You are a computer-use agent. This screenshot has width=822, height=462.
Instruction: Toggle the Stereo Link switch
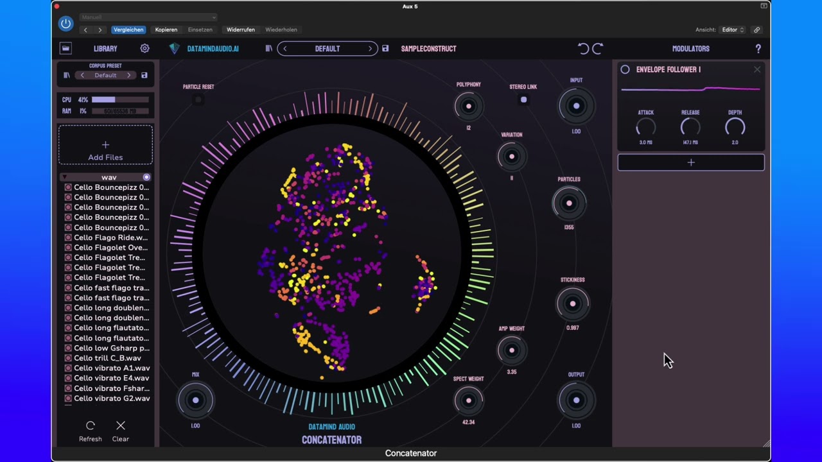click(523, 99)
